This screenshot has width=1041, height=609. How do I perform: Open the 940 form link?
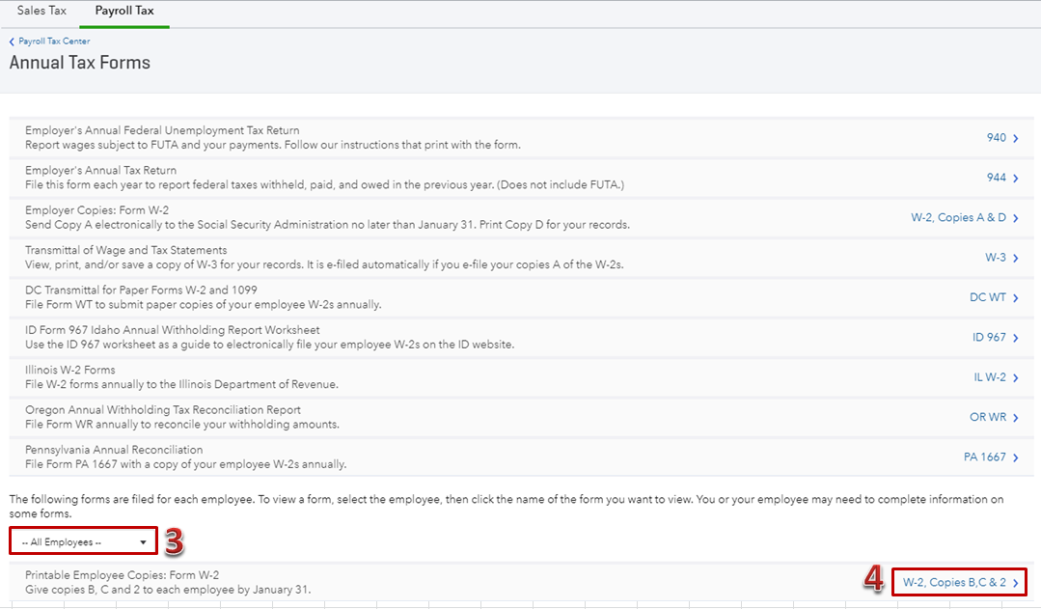tap(996, 138)
